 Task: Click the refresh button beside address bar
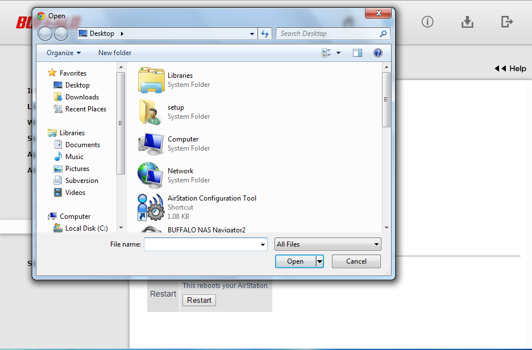click(x=265, y=34)
